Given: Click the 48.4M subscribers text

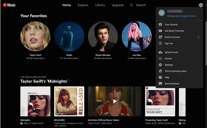Looking at the screenshot, I should (36, 58).
